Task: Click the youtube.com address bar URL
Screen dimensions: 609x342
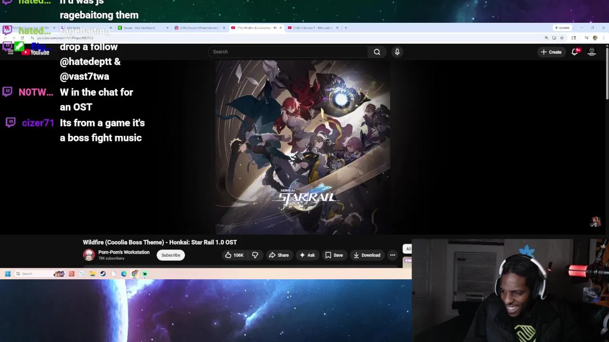Action: [66, 38]
